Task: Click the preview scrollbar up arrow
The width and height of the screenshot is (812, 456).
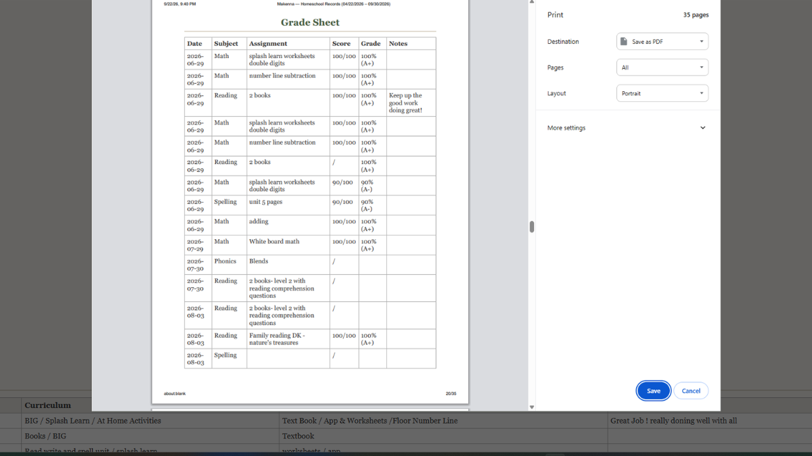Action: point(532,2)
